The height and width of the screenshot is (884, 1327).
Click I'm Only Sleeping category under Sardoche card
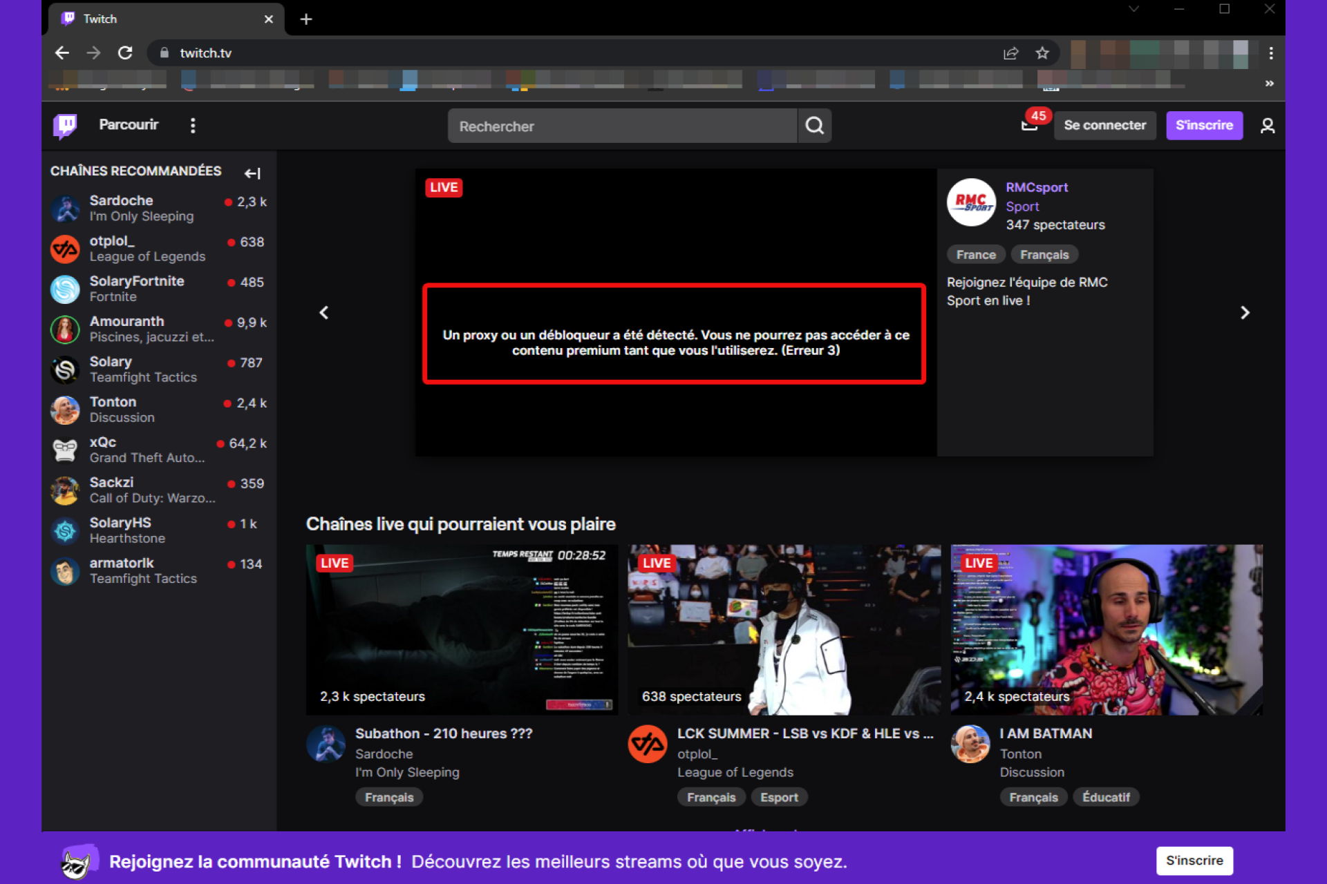(x=407, y=772)
